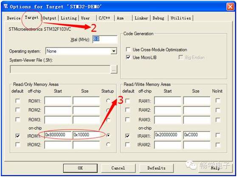Select ROM3 as Startup radio button
This screenshot has width=237, height=177.
(x=108, y=120)
